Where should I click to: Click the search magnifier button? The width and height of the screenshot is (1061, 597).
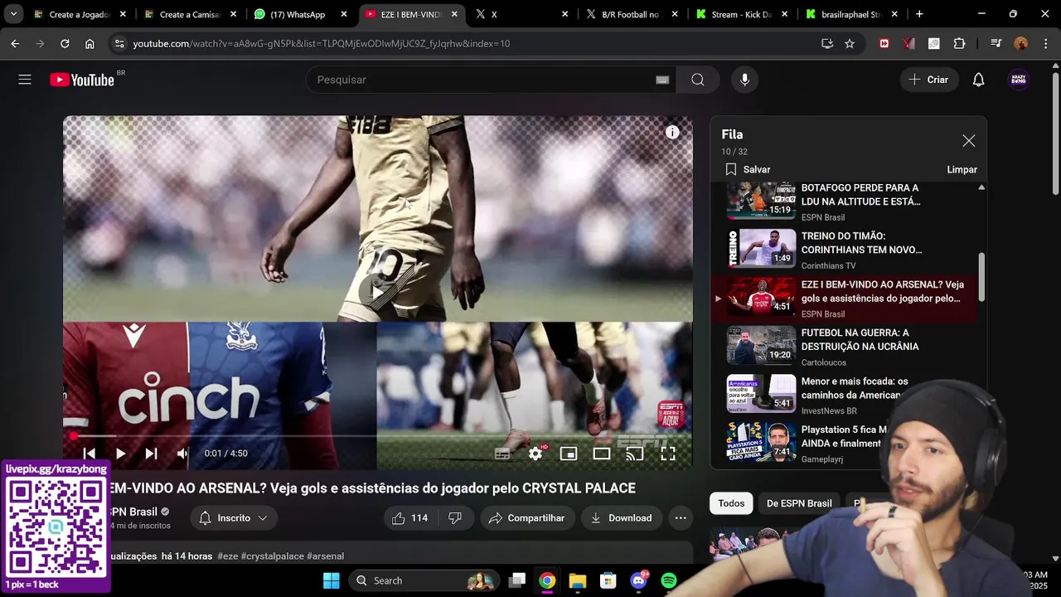click(698, 80)
